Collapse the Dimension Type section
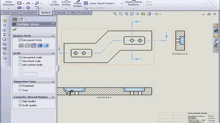This screenshot has height=123, width=220. (x=53, y=81)
